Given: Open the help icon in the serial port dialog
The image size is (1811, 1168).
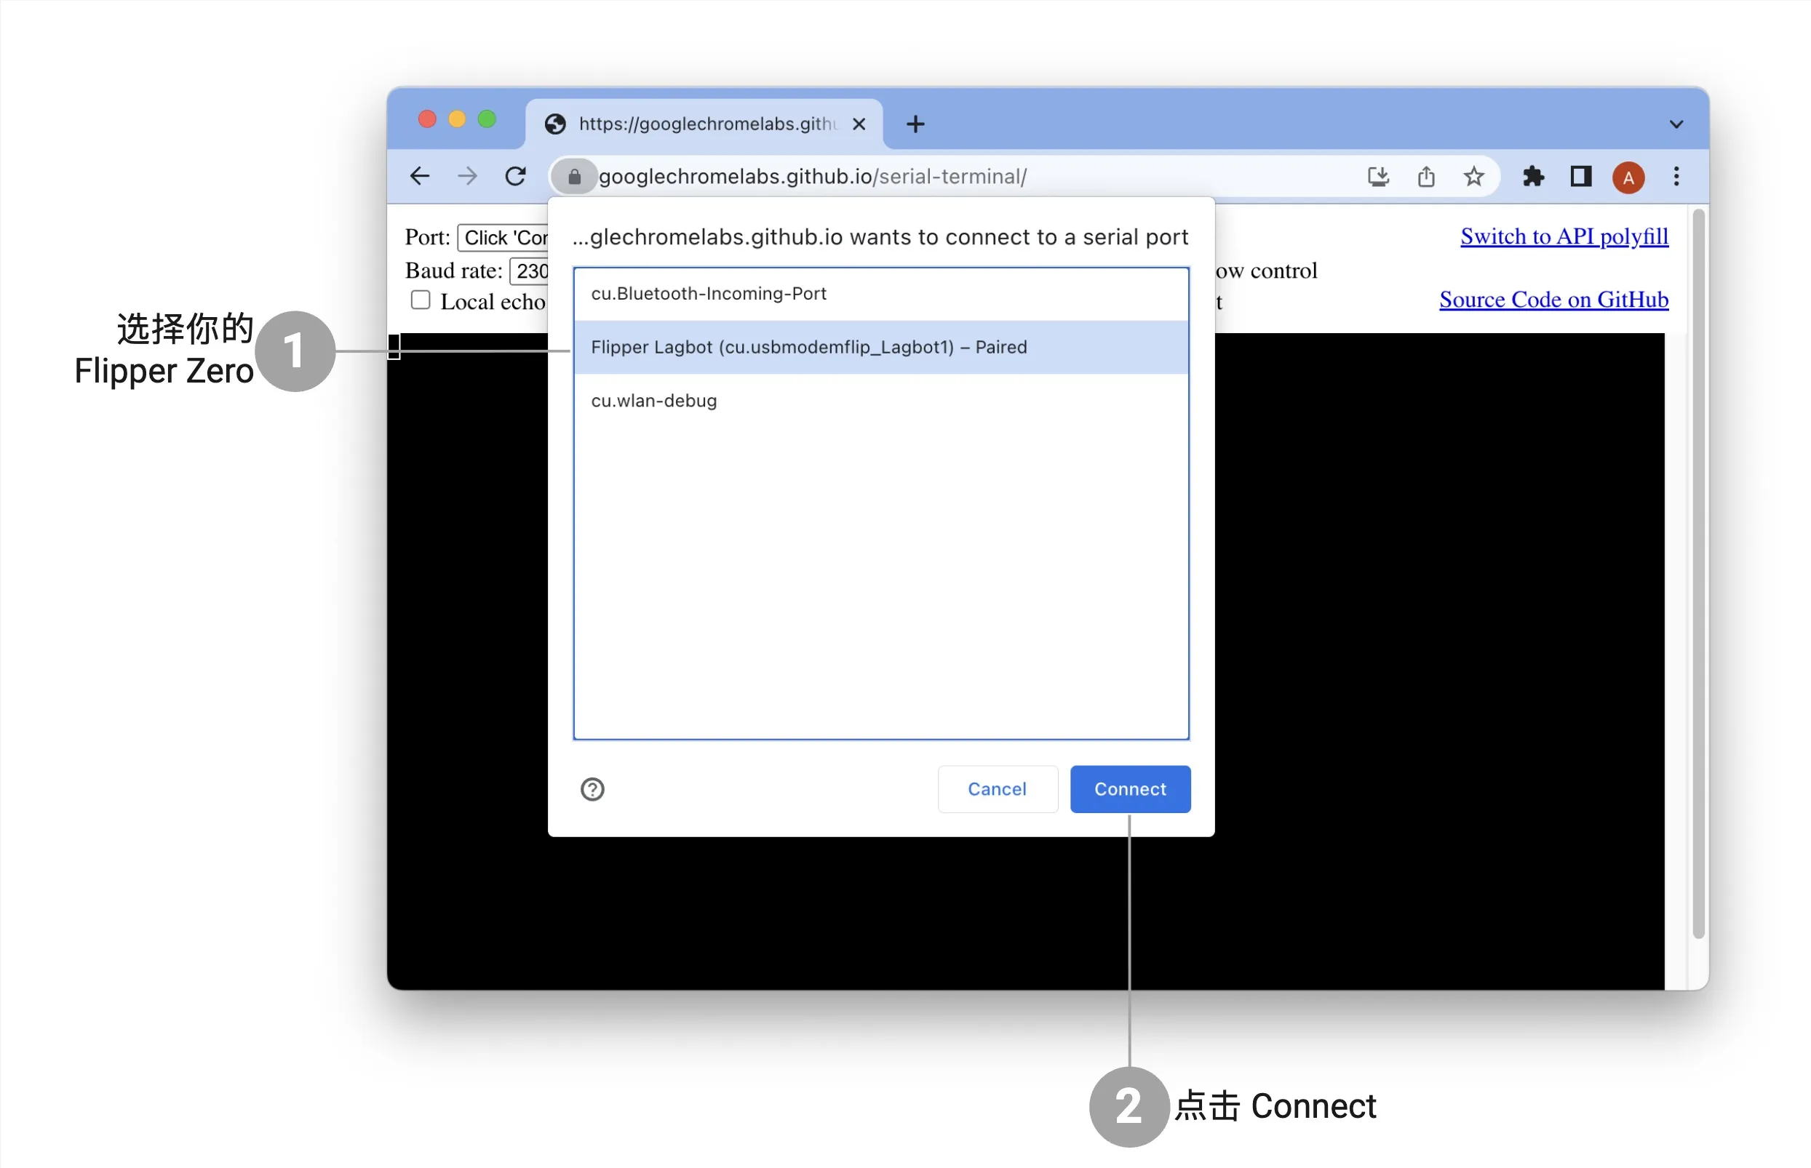Looking at the screenshot, I should (592, 790).
